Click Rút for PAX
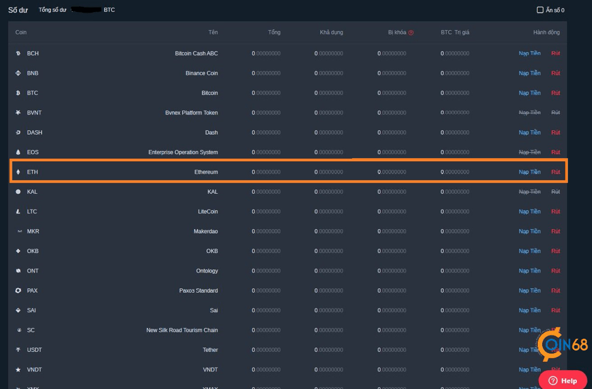 click(555, 290)
